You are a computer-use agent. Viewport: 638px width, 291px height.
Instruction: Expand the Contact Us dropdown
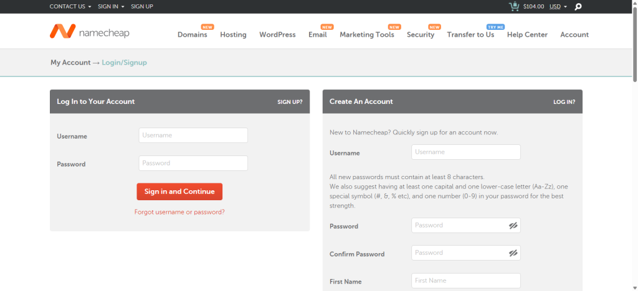[x=70, y=6]
